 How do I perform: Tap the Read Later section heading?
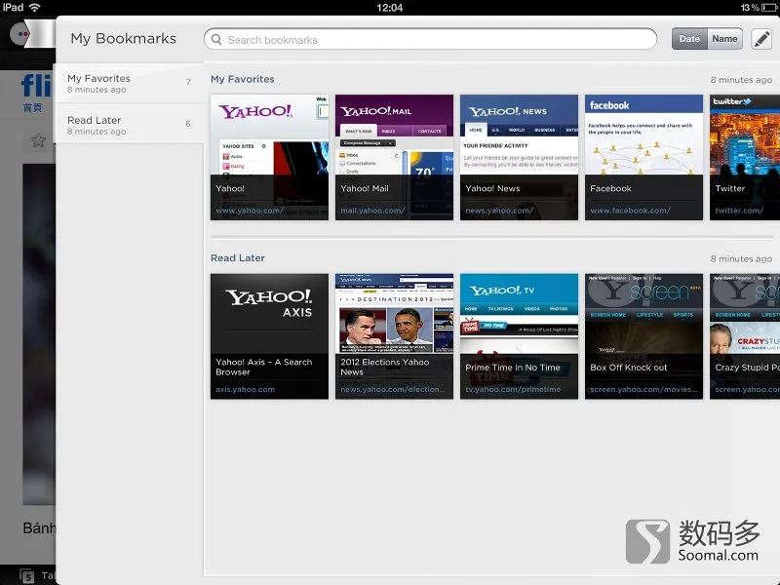(x=238, y=258)
